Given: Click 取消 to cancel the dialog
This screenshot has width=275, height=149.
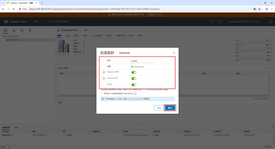Looking at the screenshot, I should coord(159,108).
